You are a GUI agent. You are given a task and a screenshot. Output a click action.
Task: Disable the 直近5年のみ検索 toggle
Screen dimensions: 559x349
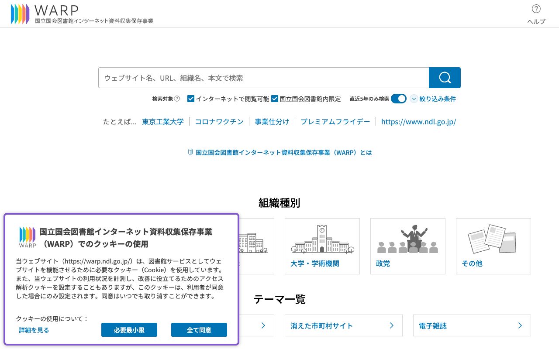click(398, 99)
